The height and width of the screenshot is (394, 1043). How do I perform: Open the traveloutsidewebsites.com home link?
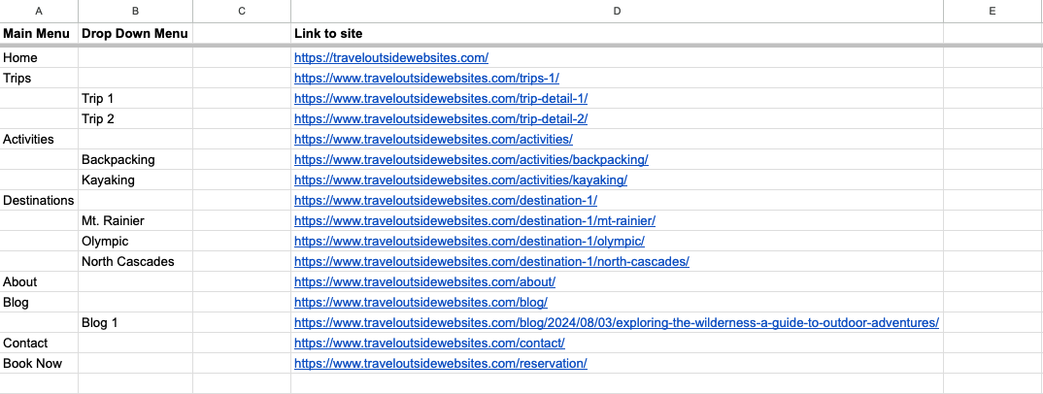click(x=391, y=58)
